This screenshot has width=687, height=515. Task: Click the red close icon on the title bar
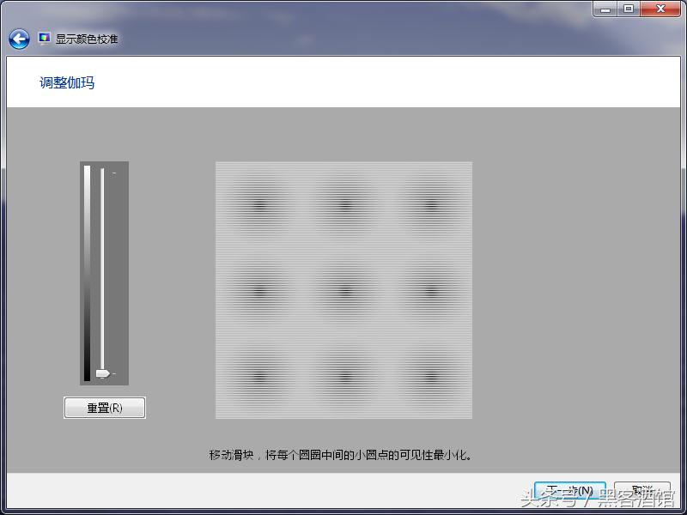coord(660,9)
